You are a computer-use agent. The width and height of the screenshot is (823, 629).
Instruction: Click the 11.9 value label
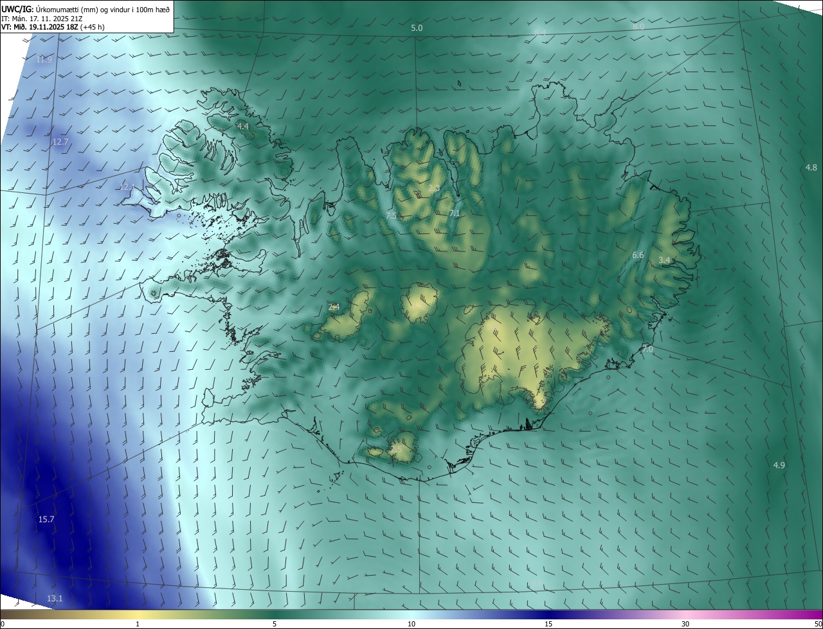44,59
